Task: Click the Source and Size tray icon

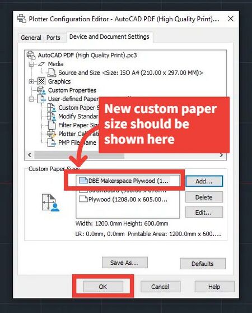Action: 52,73
